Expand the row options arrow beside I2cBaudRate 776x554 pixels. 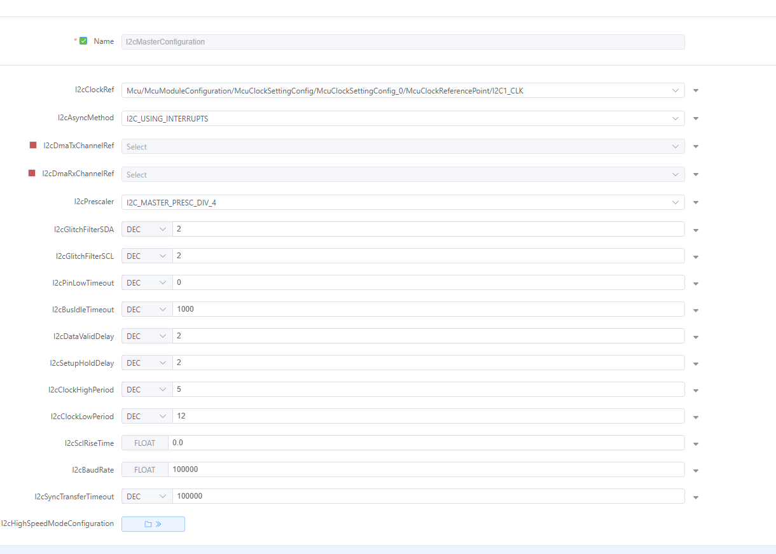(x=695, y=471)
